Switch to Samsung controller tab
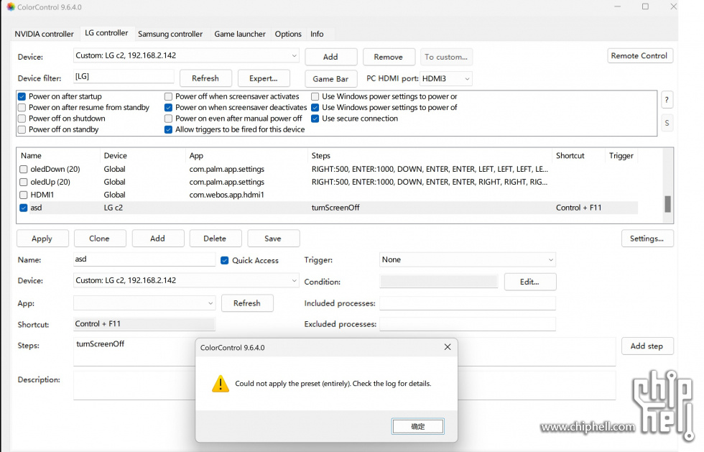This screenshot has width=704, height=452. (x=170, y=34)
